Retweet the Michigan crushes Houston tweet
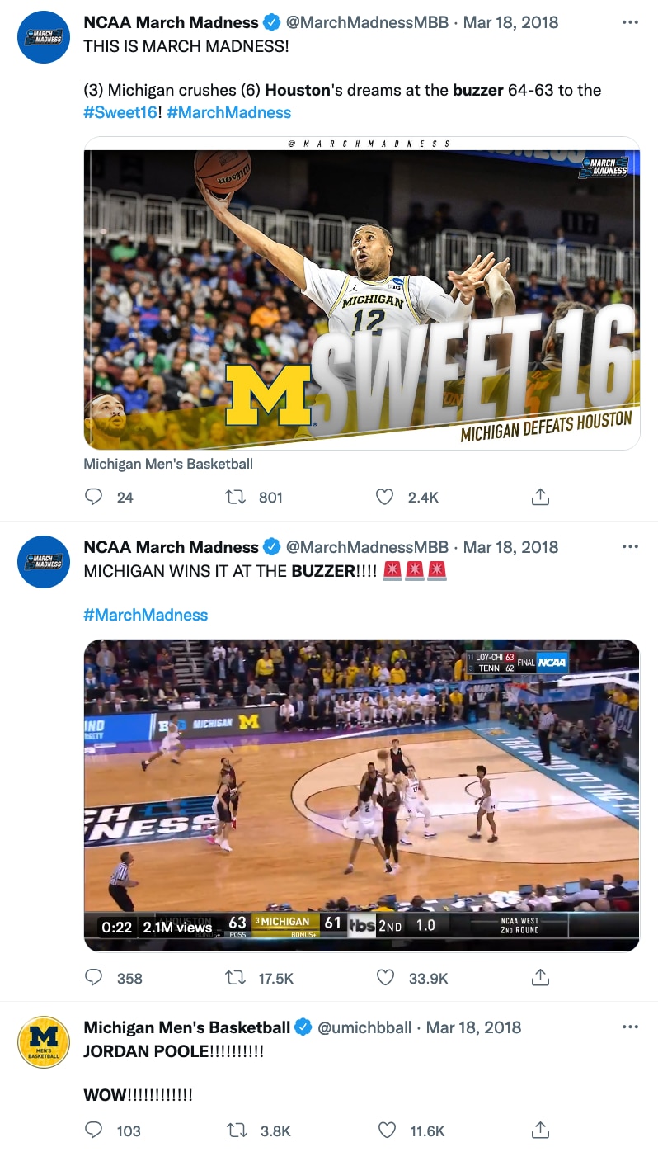The height and width of the screenshot is (1152, 658). click(x=236, y=497)
